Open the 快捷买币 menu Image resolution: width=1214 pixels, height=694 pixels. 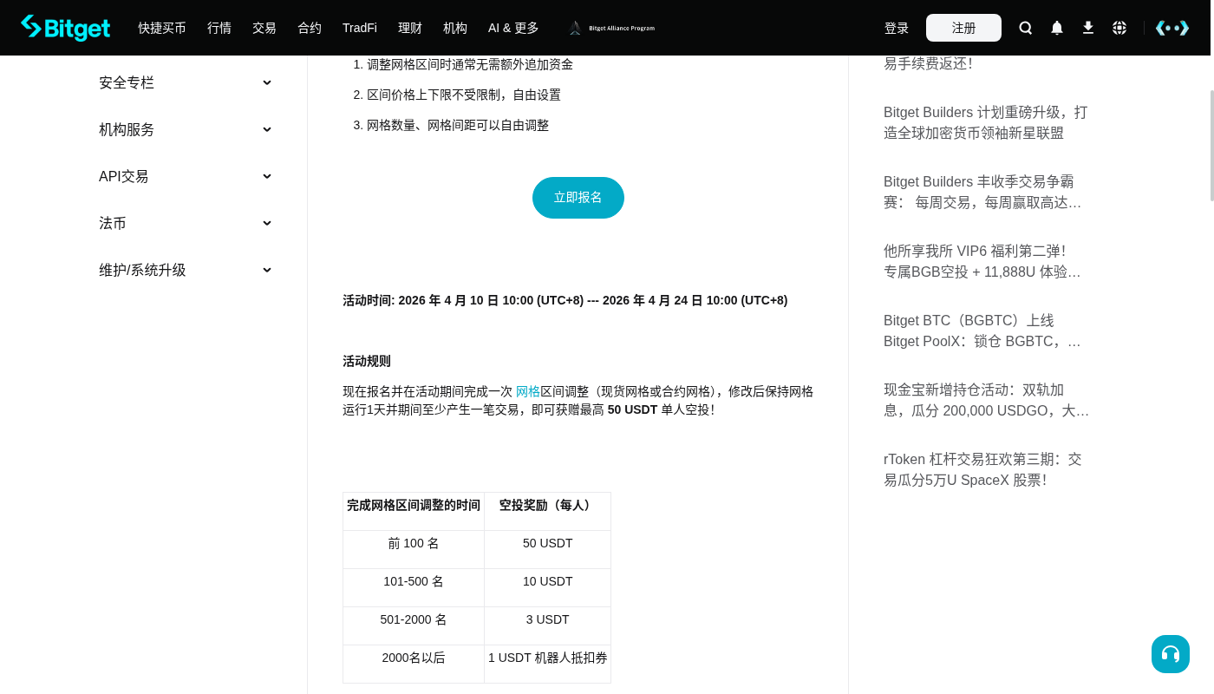162,28
